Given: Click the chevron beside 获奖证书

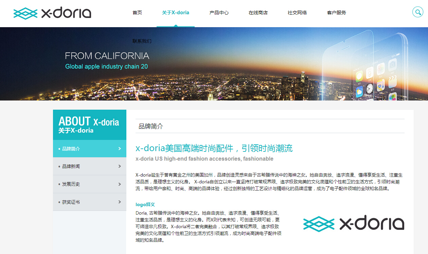Looking at the screenshot, I should pos(120,202).
